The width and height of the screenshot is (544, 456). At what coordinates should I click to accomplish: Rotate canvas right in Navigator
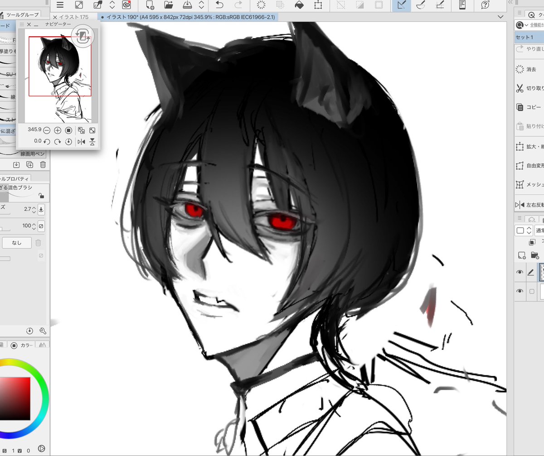[x=58, y=142]
